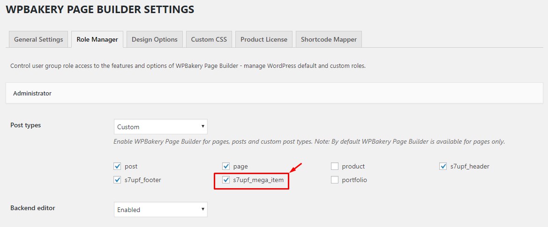The width and height of the screenshot is (548, 227).
Task: Toggle the s7upf_footer checkbox
Action: pyautogui.click(x=117, y=180)
